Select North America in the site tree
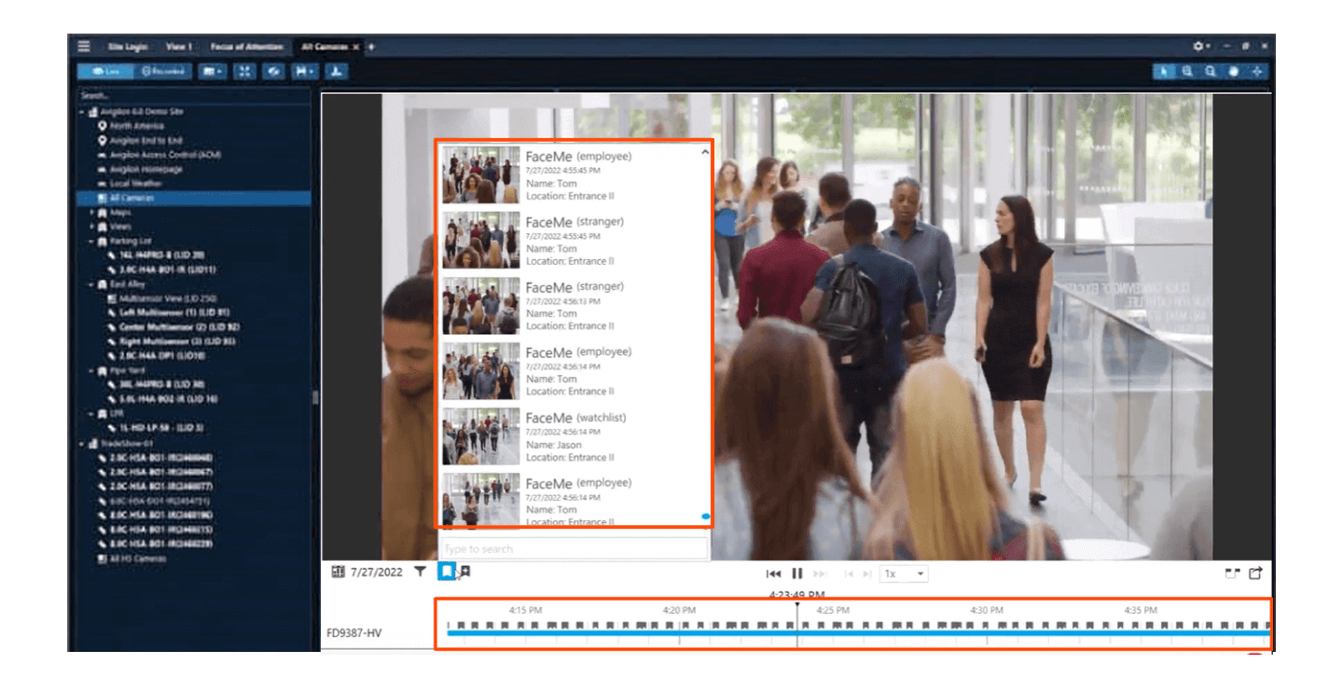1343x692 pixels. (x=136, y=126)
